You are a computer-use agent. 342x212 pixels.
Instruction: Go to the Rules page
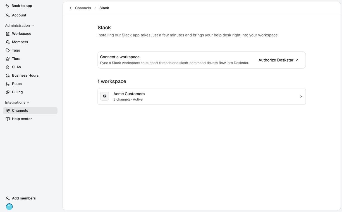pos(30,84)
